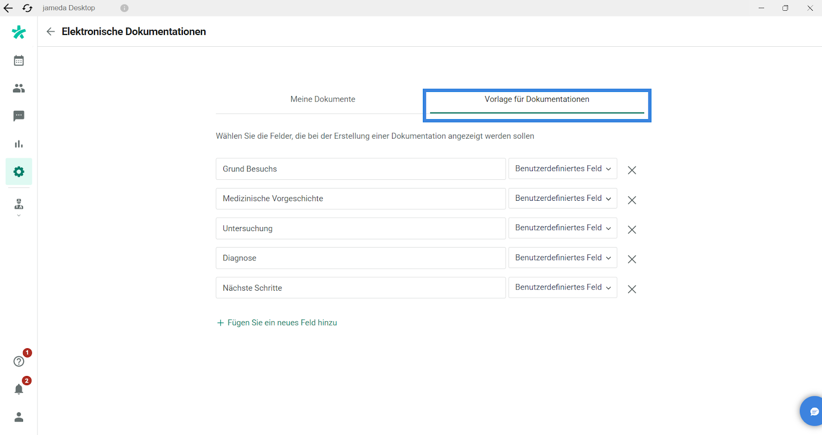Remove the Nächste Schritte field
Image resolution: width=822 pixels, height=435 pixels.
coord(632,289)
